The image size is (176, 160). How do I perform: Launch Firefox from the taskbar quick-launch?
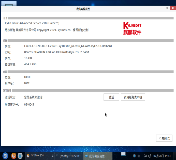tap(14, 156)
